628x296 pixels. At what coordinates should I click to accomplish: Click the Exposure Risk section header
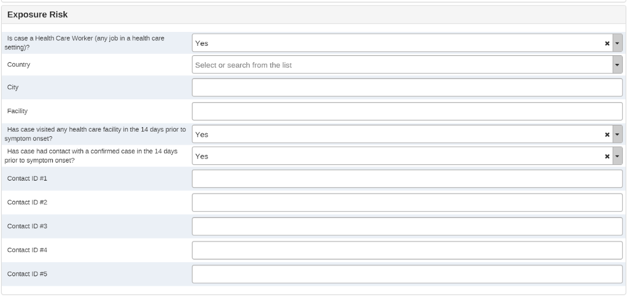37,15
